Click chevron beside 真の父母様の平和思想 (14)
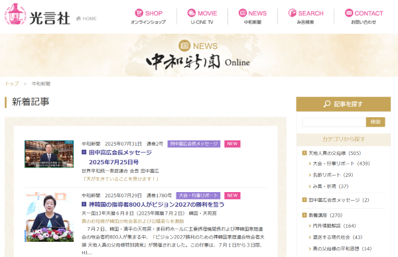 [310, 249]
